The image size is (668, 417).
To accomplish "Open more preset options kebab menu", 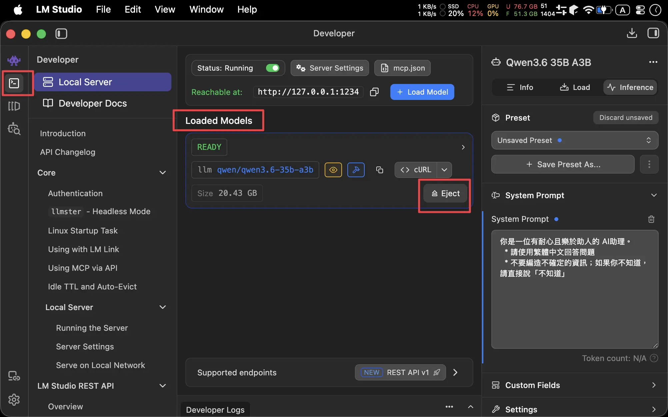I will (x=649, y=164).
